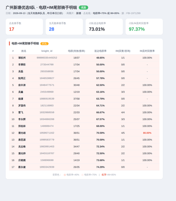Click the call count 26/35
This screenshot has width=176, height=201.
(x=76, y=167)
